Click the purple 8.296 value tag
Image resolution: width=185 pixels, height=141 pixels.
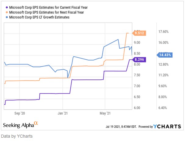[139, 59]
